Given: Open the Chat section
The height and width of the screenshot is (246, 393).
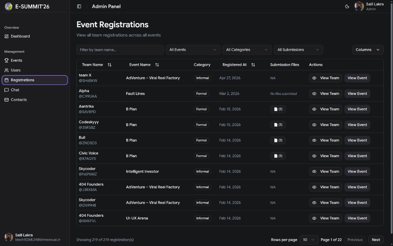Looking at the screenshot, I should click(35, 90).
